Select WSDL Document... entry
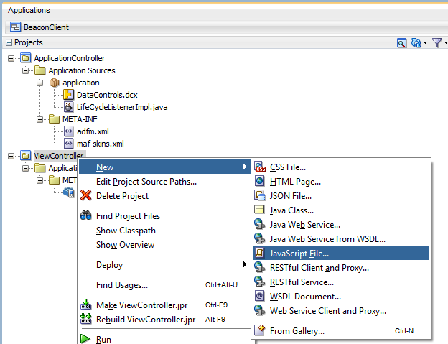The height and width of the screenshot is (344, 448). tap(341, 297)
